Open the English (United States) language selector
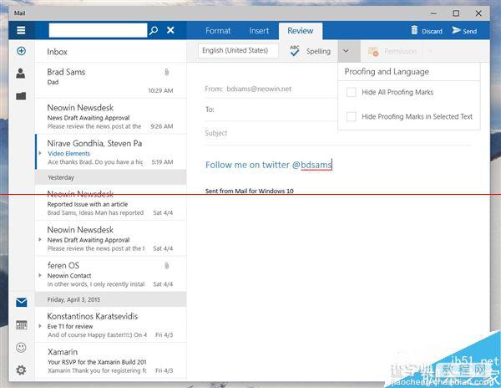Image resolution: width=501 pixels, height=388 pixels. pyautogui.click(x=238, y=50)
